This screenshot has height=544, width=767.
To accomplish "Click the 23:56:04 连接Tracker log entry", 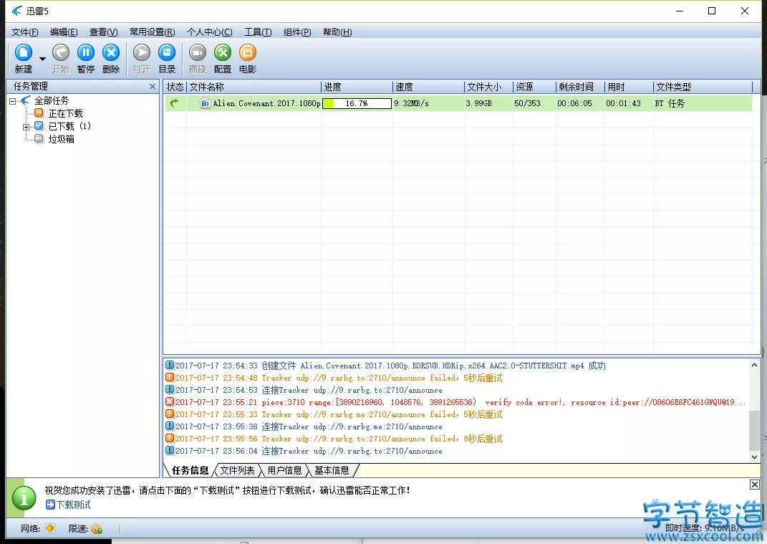I will point(304,451).
